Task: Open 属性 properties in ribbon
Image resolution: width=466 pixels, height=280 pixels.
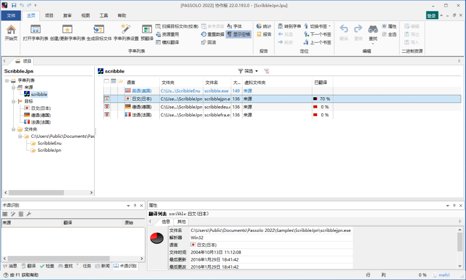Action: [x=389, y=26]
